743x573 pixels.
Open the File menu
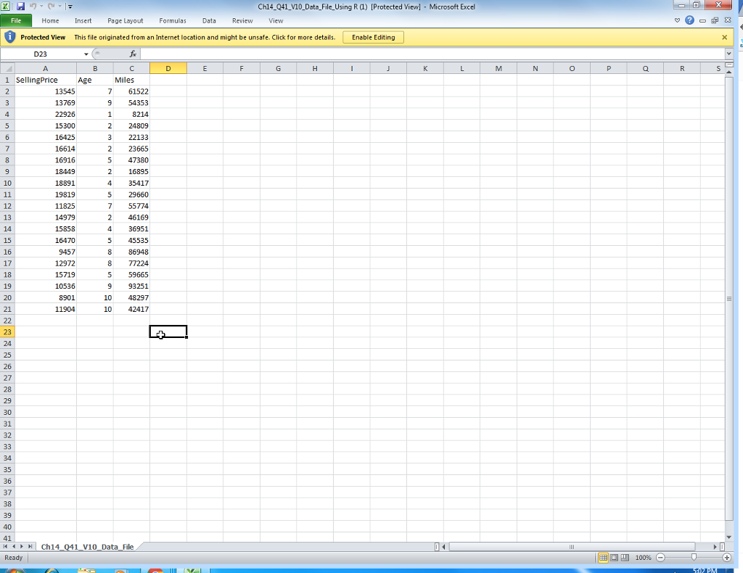[16, 20]
